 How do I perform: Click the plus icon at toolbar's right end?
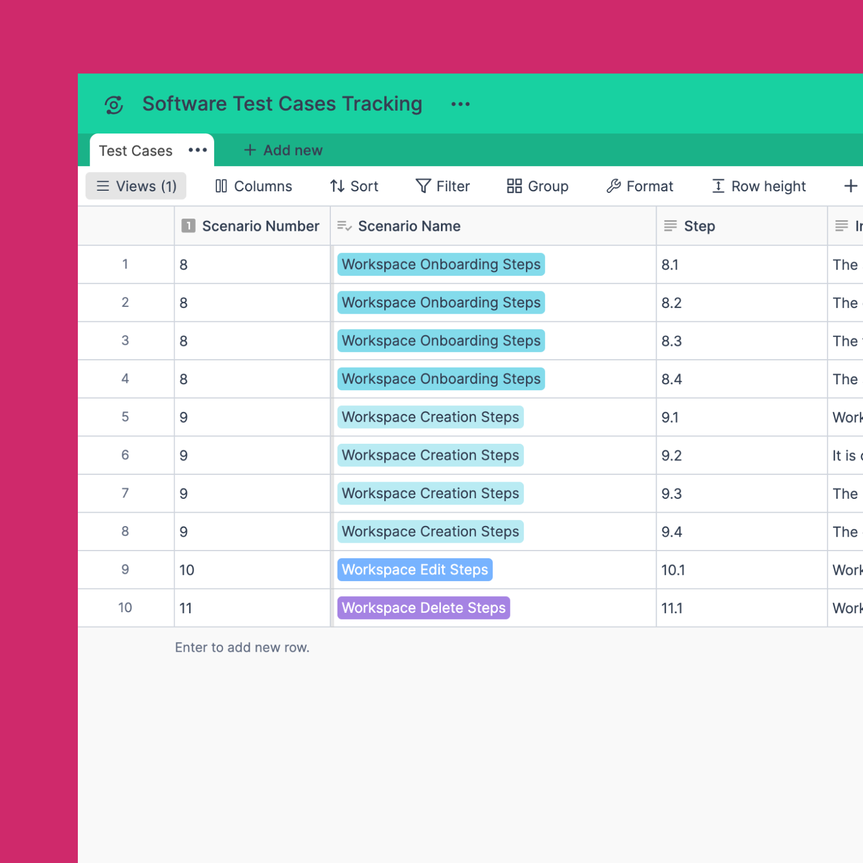(x=851, y=186)
